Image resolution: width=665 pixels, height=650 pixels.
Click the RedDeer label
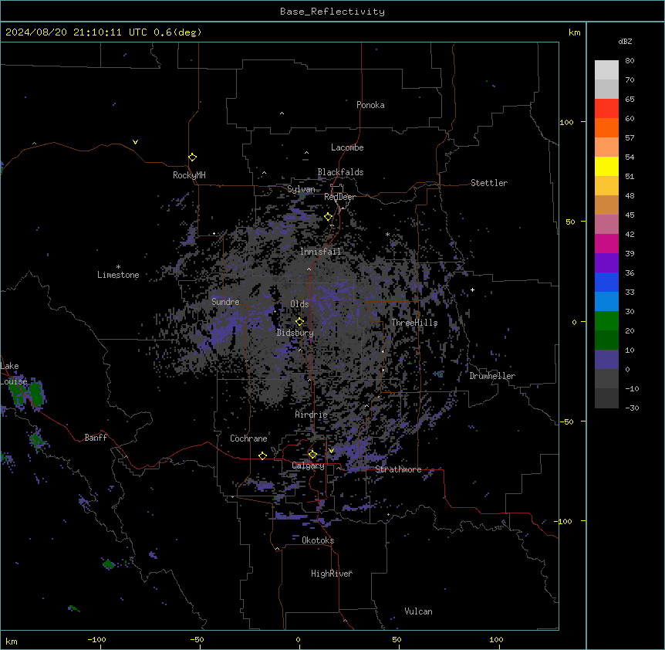click(339, 197)
